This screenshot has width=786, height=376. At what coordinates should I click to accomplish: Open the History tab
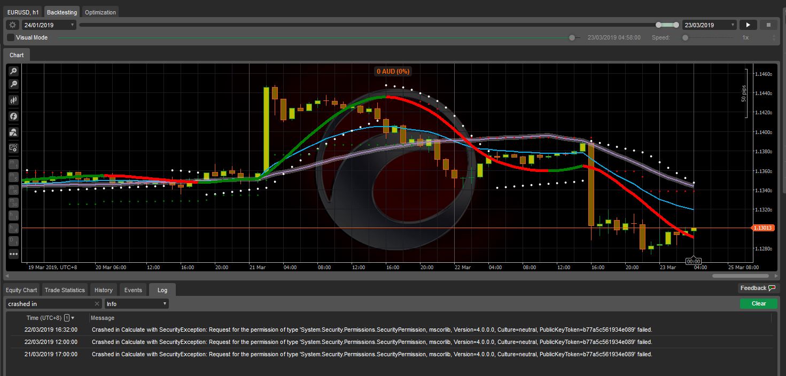pyautogui.click(x=104, y=290)
